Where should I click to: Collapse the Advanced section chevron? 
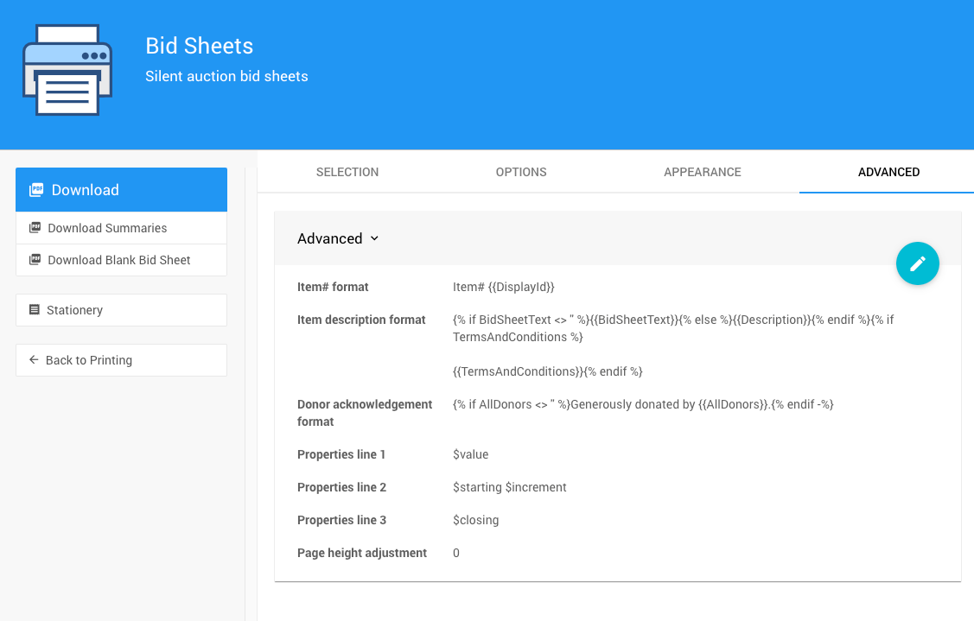click(x=374, y=238)
